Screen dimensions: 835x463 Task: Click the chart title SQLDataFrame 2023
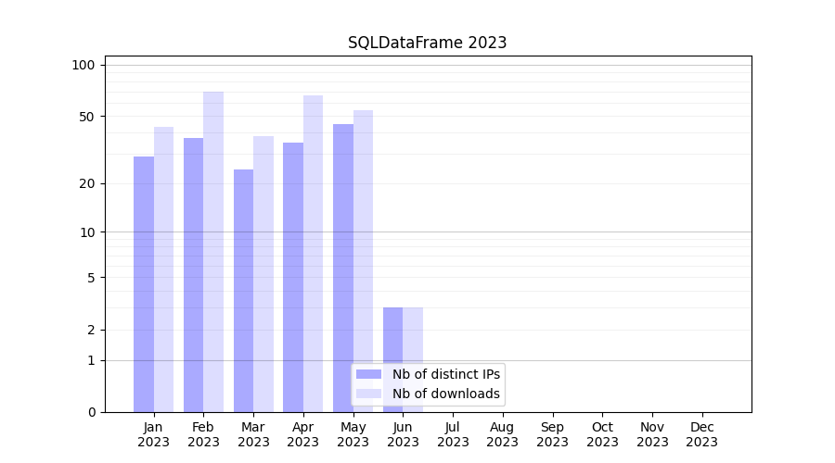(427, 43)
